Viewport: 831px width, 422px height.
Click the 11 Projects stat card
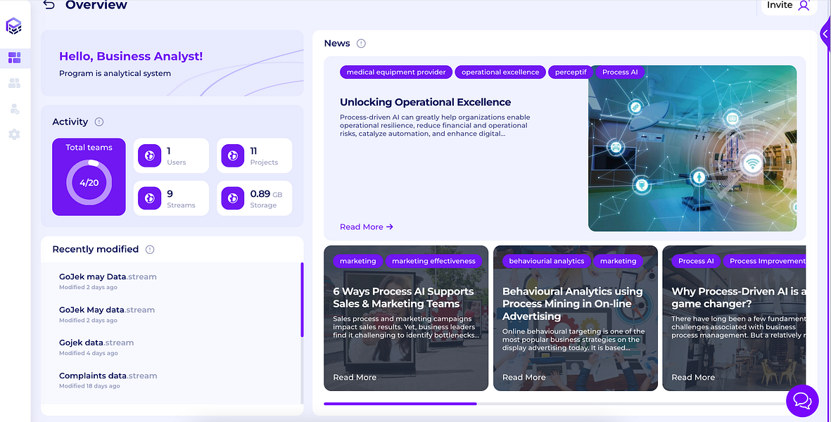(255, 155)
